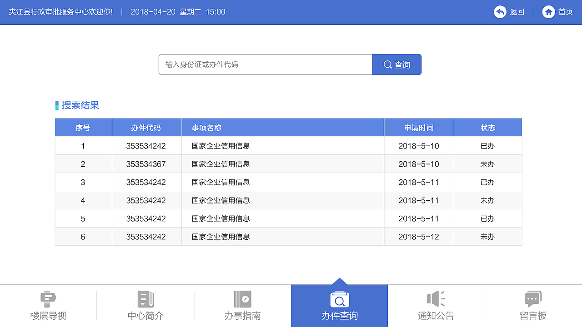The width and height of the screenshot is (582, 327).
Task: Click the 已办 status of row 1
Action: 487,146
